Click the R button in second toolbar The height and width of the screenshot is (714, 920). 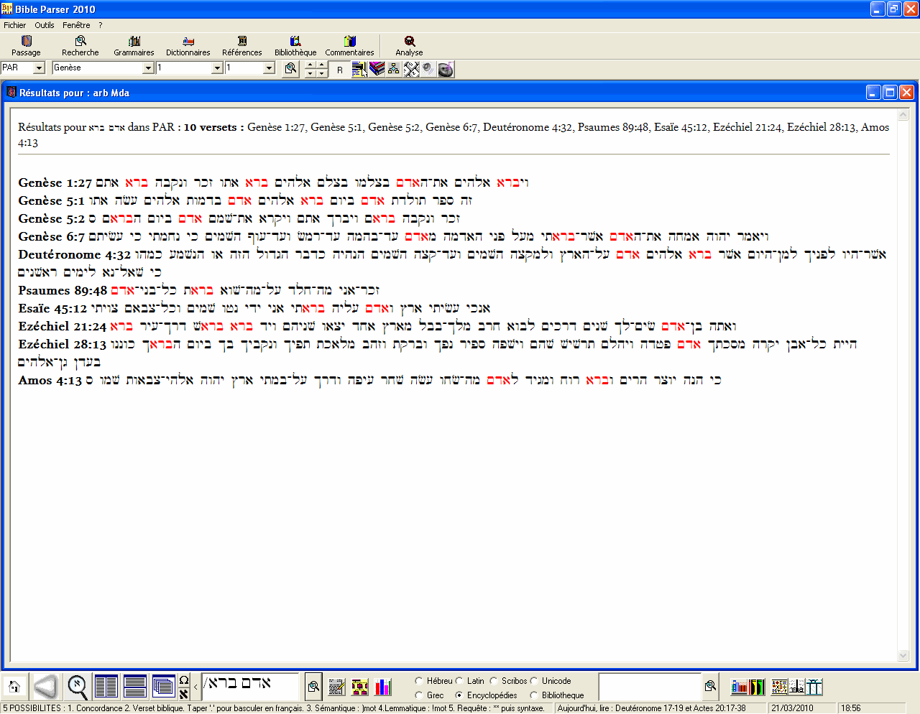pyautogui.click(x=340, y=70)
